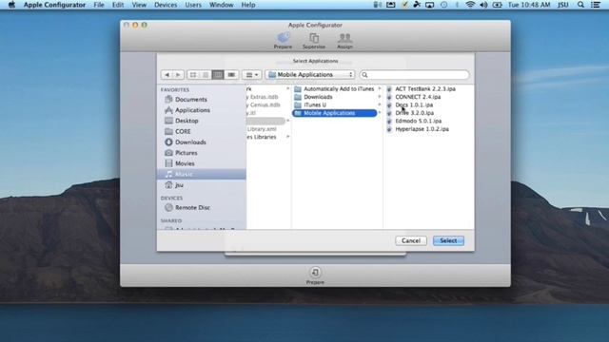Switch to list view in file dialog
This screenshot has height=342, width=609.
point(206,74)
